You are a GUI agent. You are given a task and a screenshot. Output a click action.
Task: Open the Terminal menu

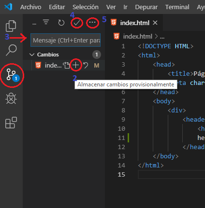click(177, 7)
